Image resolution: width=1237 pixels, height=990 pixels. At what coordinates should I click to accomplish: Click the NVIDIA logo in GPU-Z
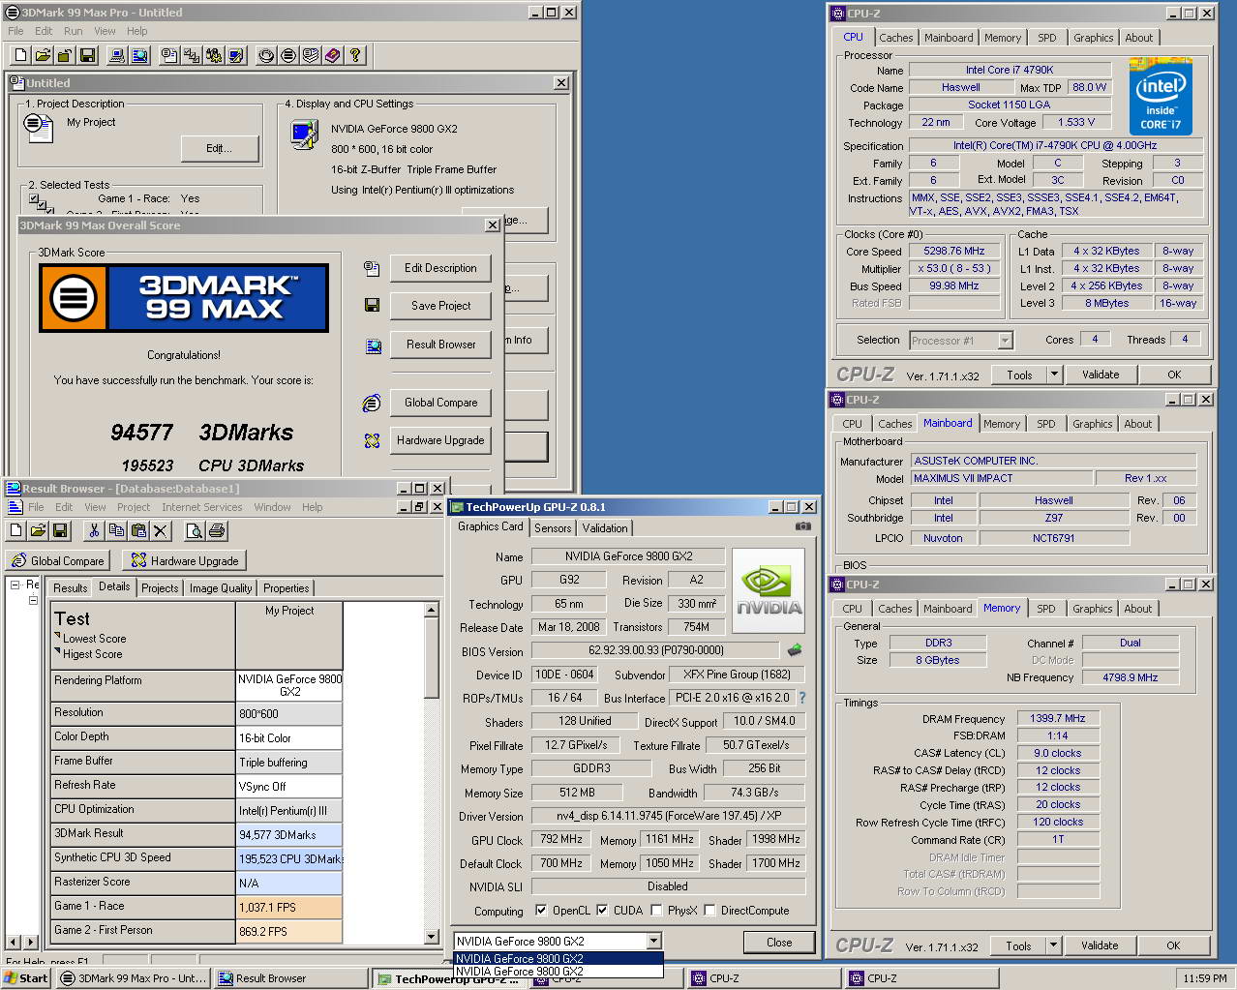[769, 590]
